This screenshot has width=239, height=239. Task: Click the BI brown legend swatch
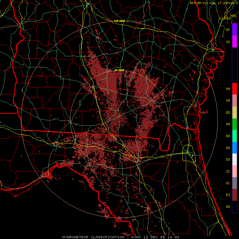pyautogui.click(x=234, y=195)
